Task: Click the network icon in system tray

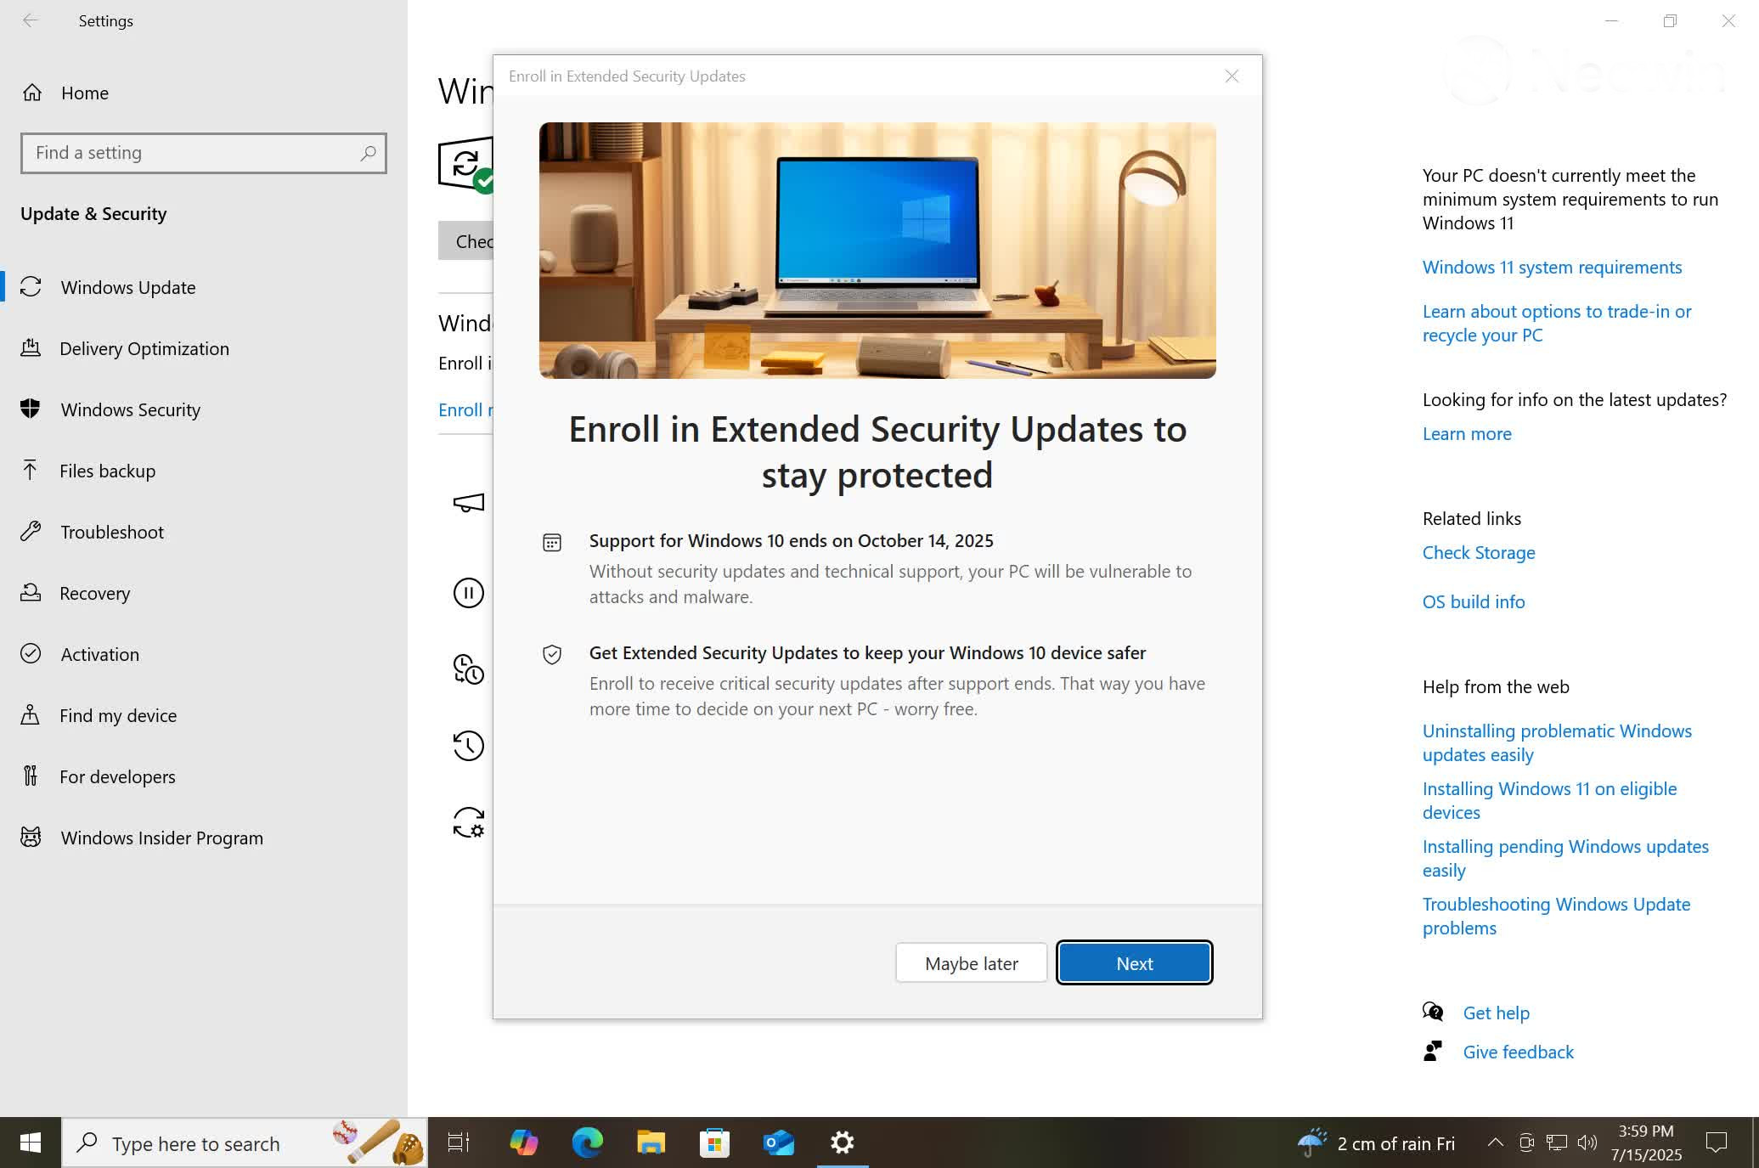Action: click(x=1556, y=1143)
